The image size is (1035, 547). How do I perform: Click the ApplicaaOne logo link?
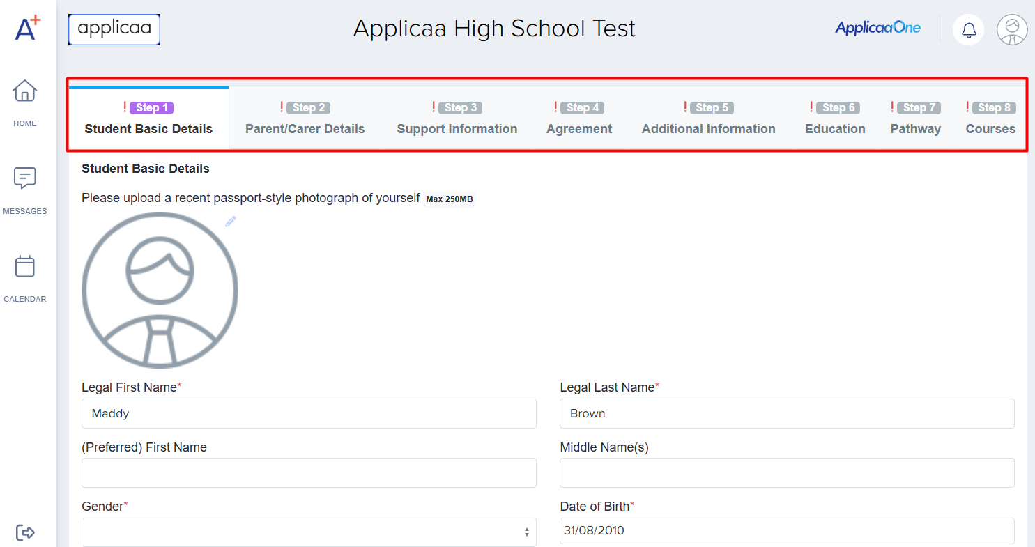[877, 28]
